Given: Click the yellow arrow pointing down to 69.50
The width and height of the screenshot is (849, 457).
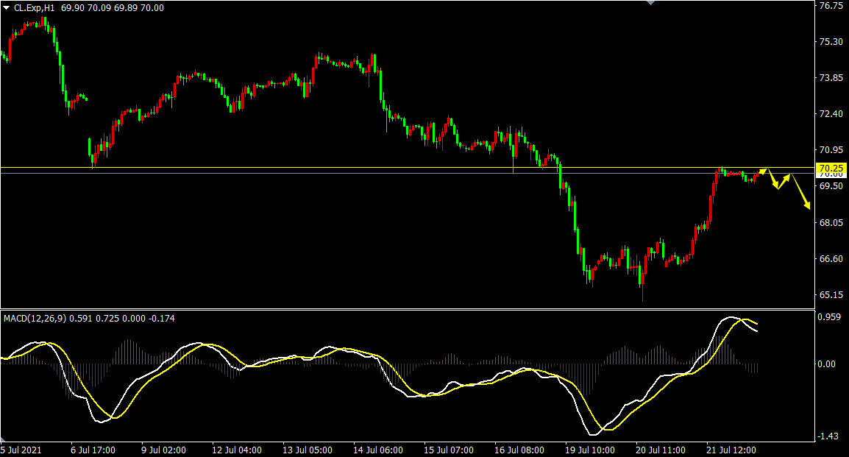Looking at the screenshot, I should [x=773, y=179].
